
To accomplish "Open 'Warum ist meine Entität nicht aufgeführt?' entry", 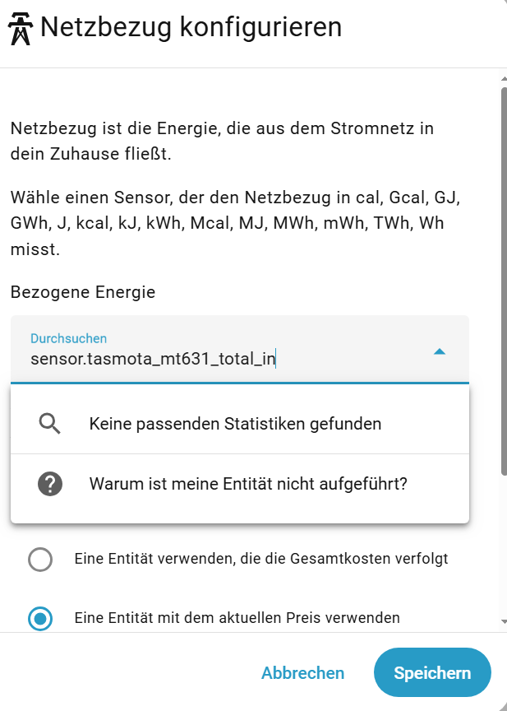I will [x=248, y=485].
